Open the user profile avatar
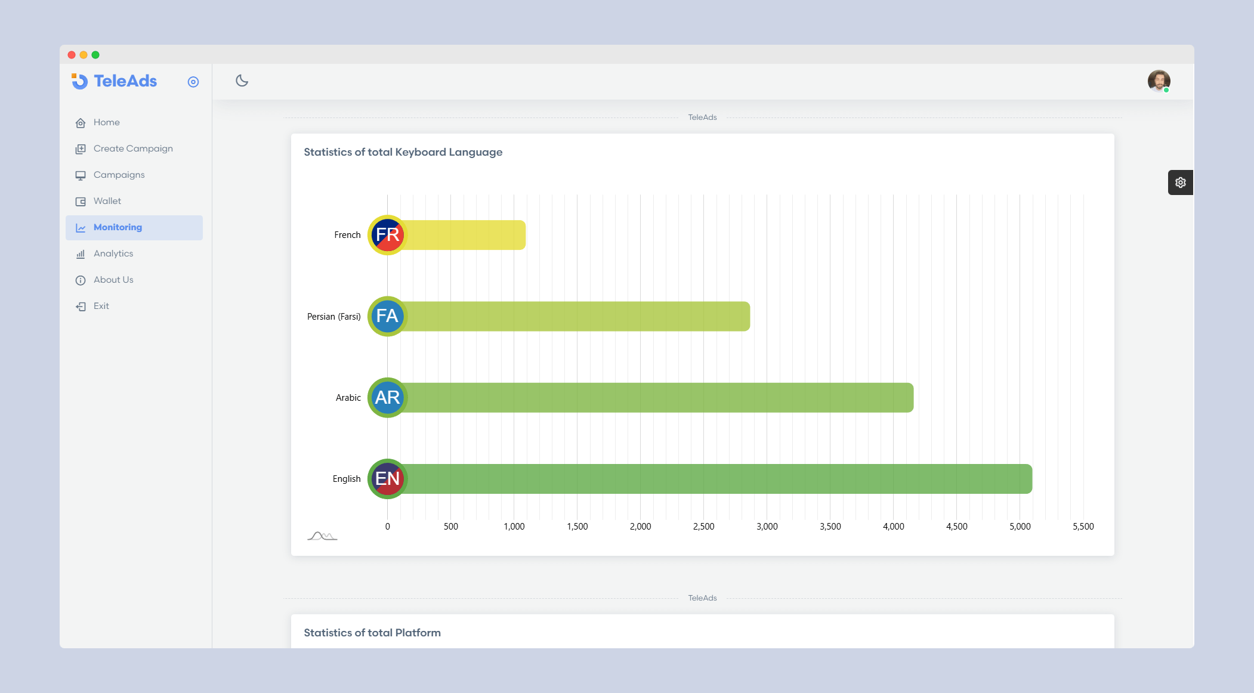Image resolution: width=1254 pixels, height=693 pixels. (1158, 81)
